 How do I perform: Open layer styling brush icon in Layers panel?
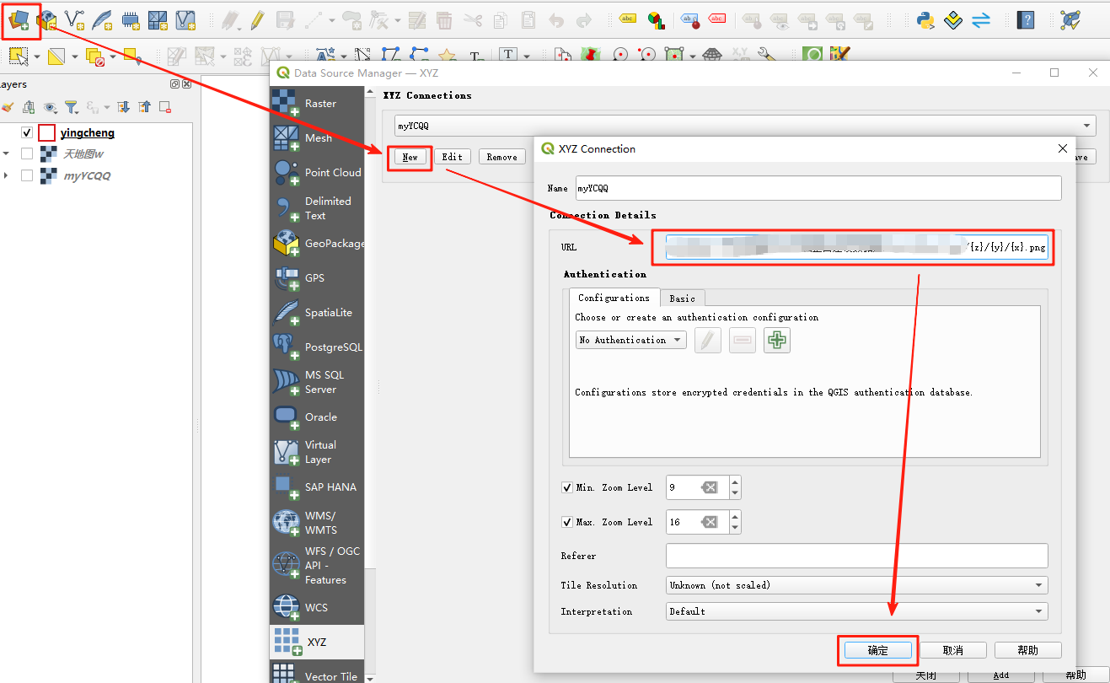(8, 107)
